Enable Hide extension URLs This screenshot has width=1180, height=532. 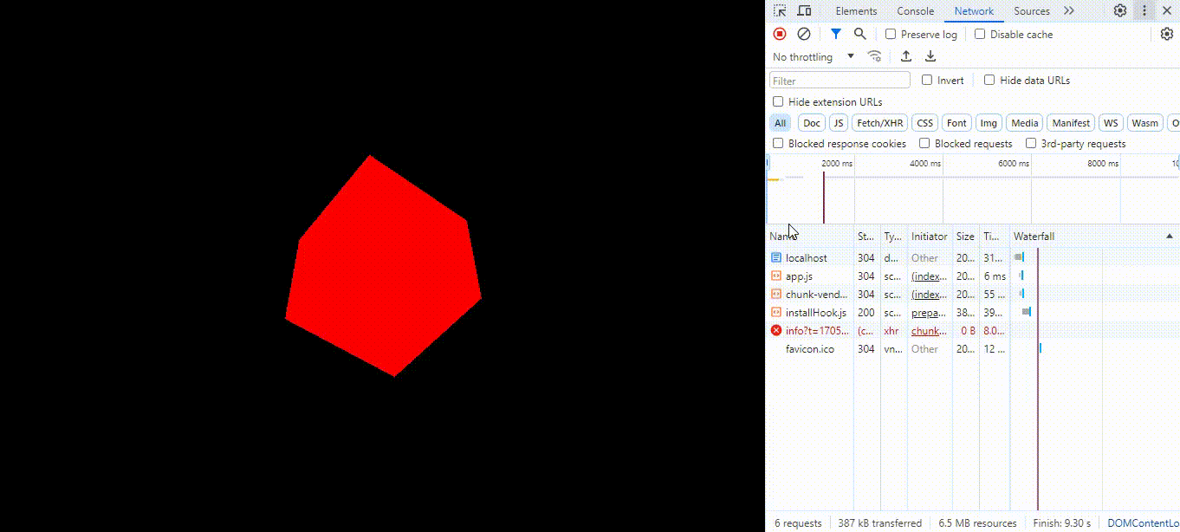(x=777, y=101)
